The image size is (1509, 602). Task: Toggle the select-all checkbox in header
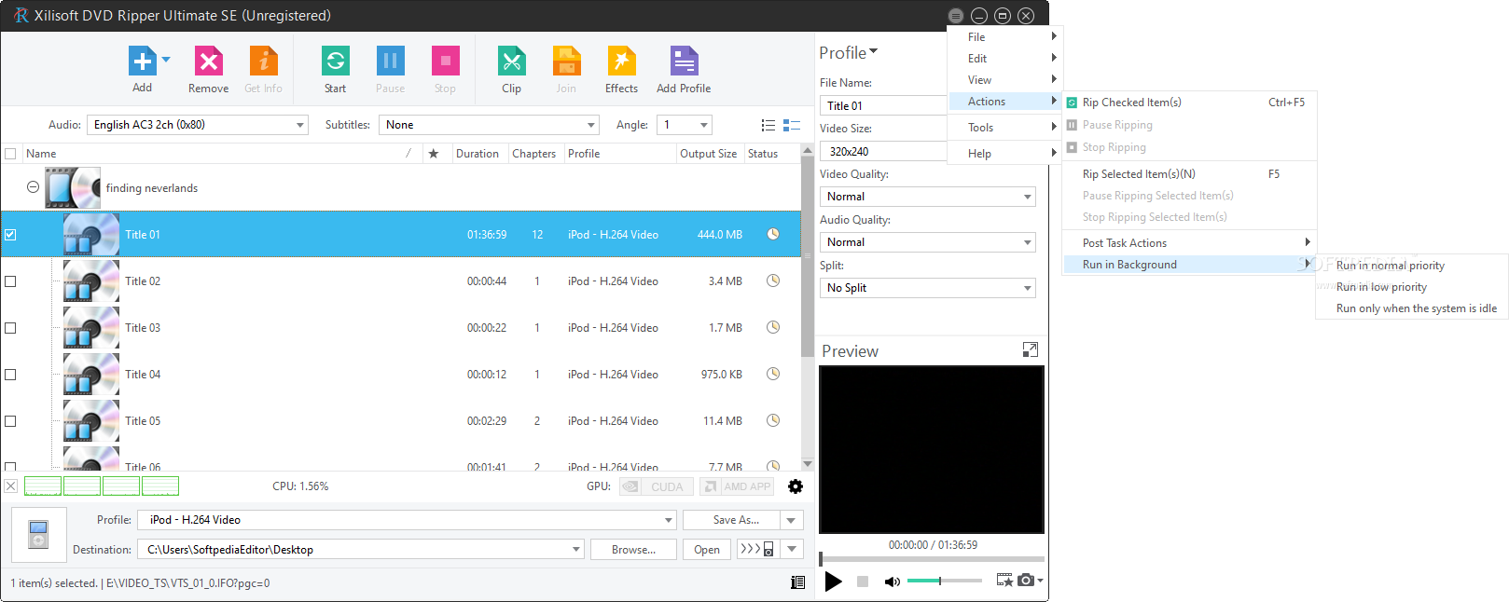click(x=10, y=154)
